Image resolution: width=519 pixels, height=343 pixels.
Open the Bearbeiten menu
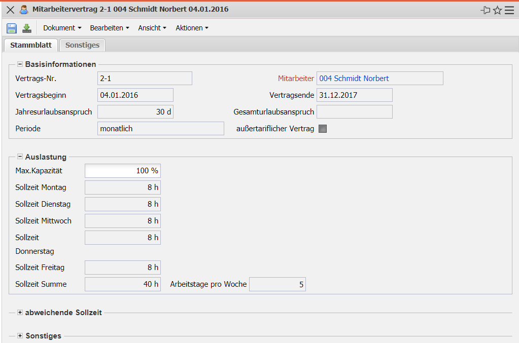pyautogui.click(x=109, y=28)
